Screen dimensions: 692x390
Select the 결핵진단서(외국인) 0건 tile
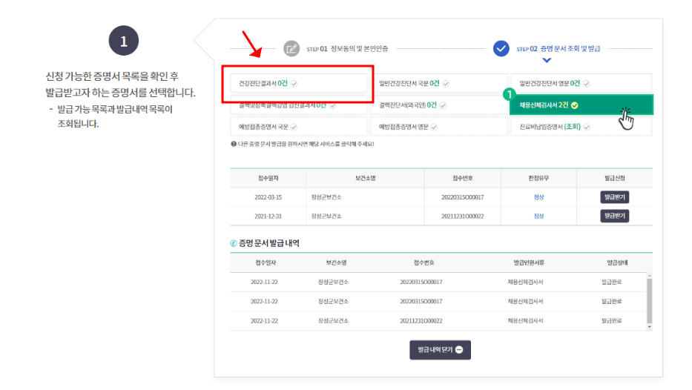click(438, 105)
